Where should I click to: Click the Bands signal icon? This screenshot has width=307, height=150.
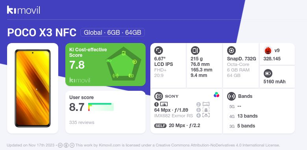click(231, 96)
